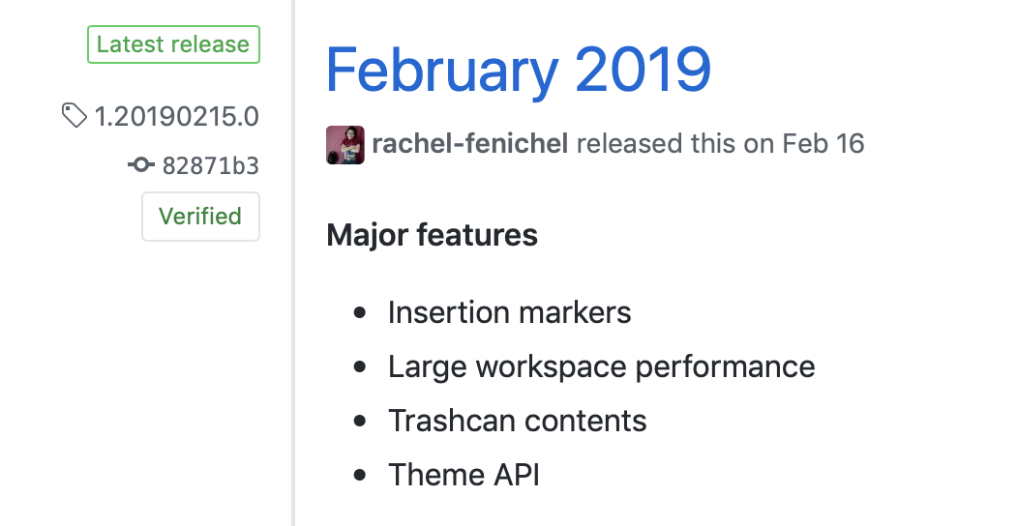
Task: Open commit 82871b3
Action: click(x=210, y=165)
